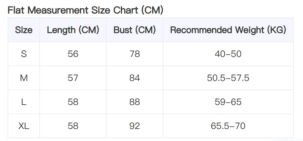Click the Bust (CM) column header
Image resolution: width=303 pixels, height=141 pixels.
(x=134, y=30)
